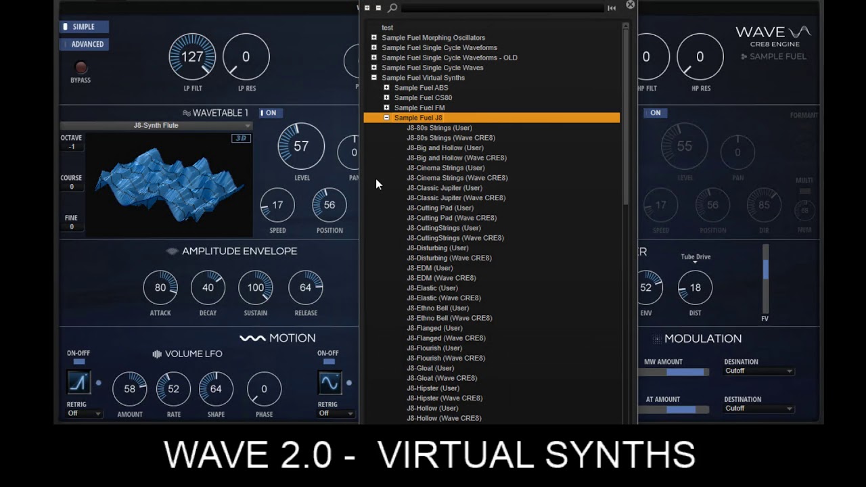Viewport: 866px width, 487px height.
Task: Select J8-Ethno Bell (User) preset
Action: [x=438, y=308]
